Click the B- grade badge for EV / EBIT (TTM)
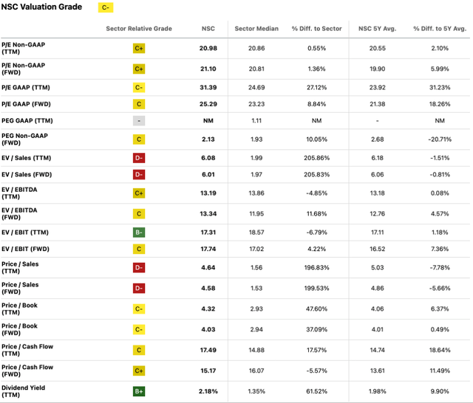The image size is (473, 403). pos(139,232)
